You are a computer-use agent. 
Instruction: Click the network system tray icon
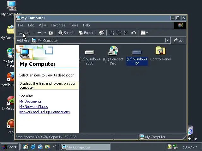coord(175,147)
